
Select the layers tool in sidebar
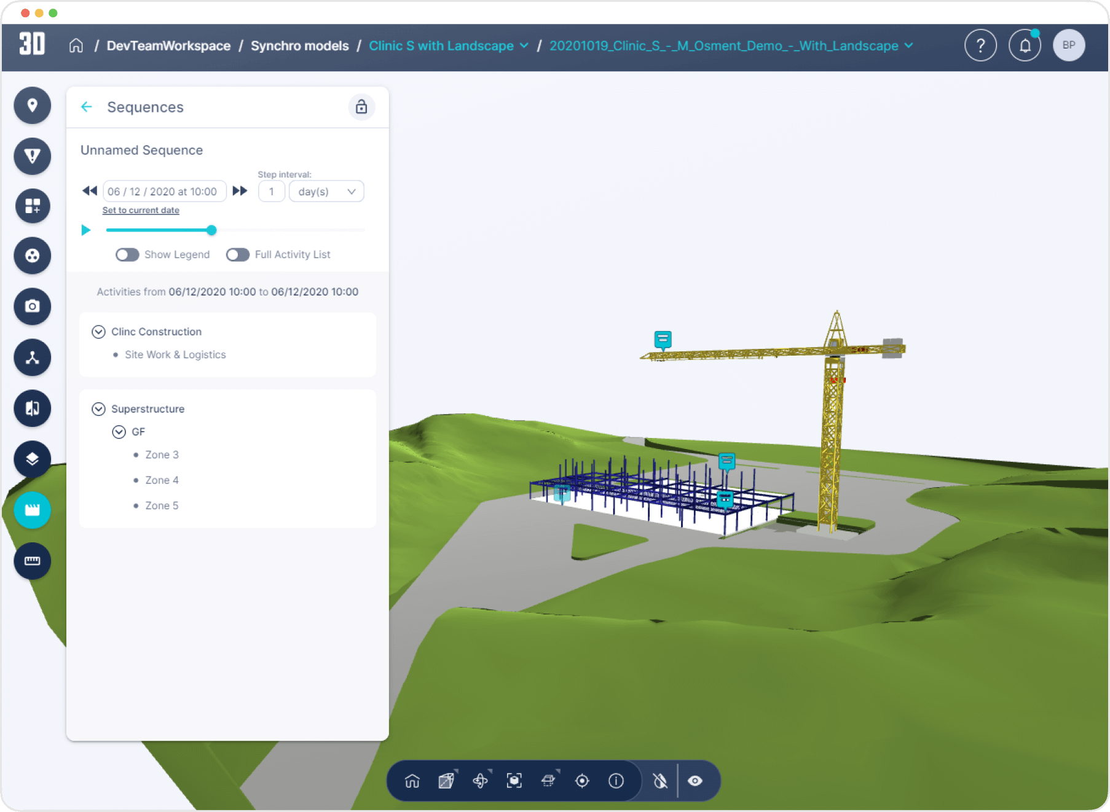point(33,459)
